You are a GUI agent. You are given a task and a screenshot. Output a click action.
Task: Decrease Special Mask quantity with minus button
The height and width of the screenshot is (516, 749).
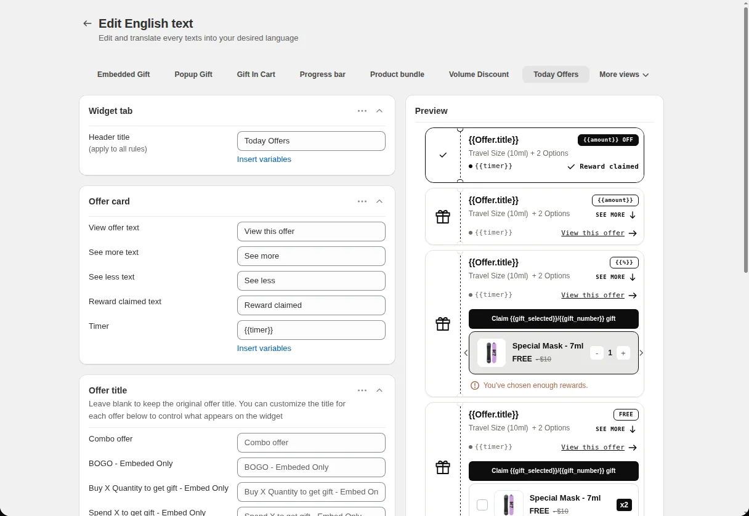pyautogui.click(x=597, y=353)
